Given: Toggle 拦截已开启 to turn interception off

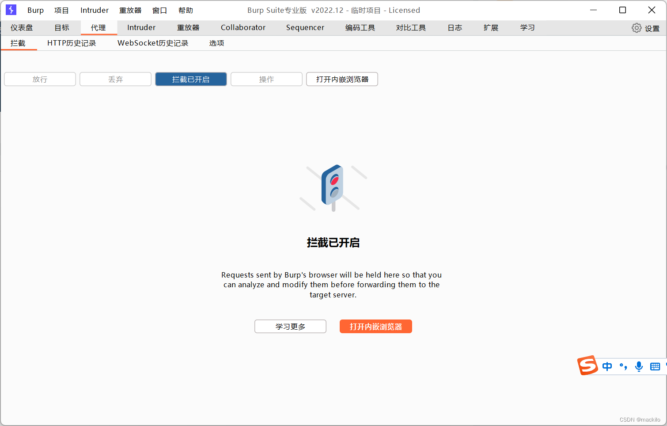Looking at the screenshot, I should pyautogui.click(x=191, y=79).
